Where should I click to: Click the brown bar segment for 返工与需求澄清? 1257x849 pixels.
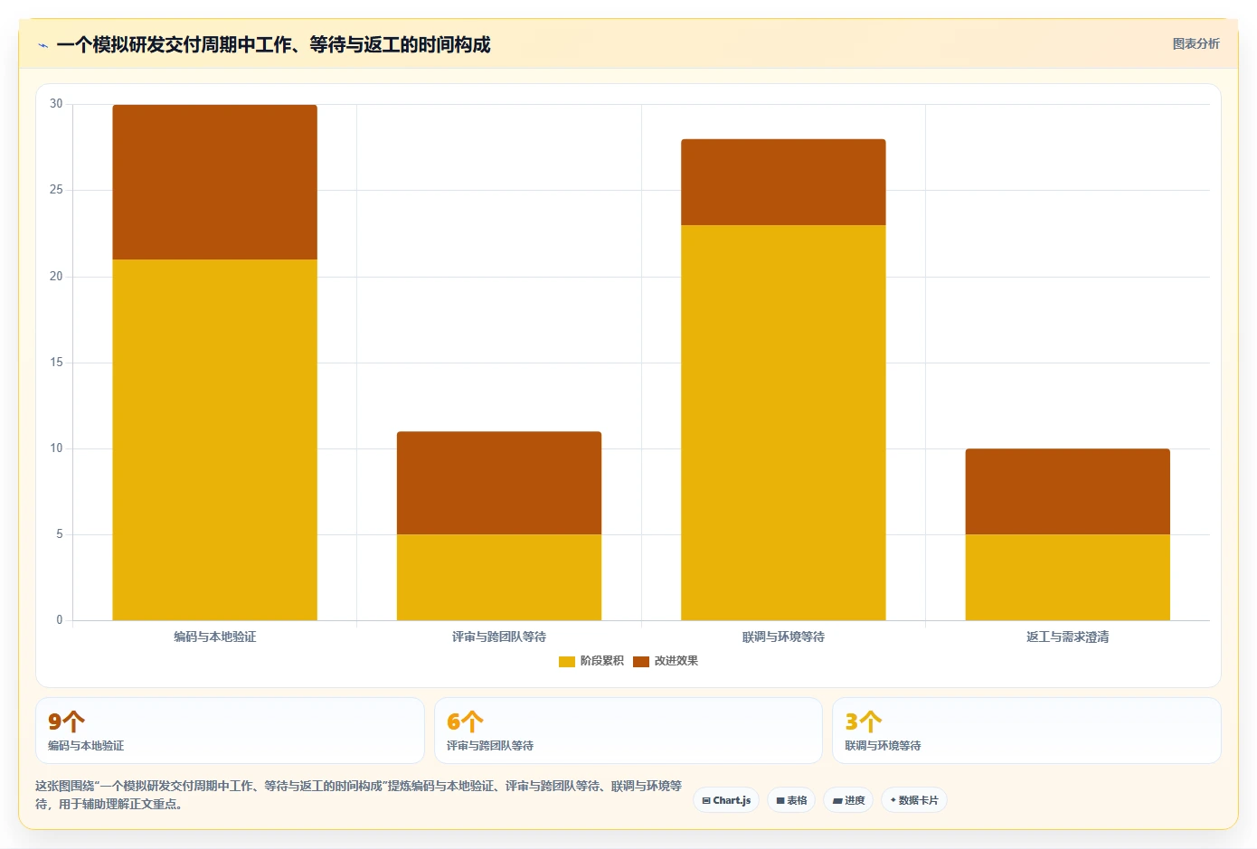[x=1068, y=491]
